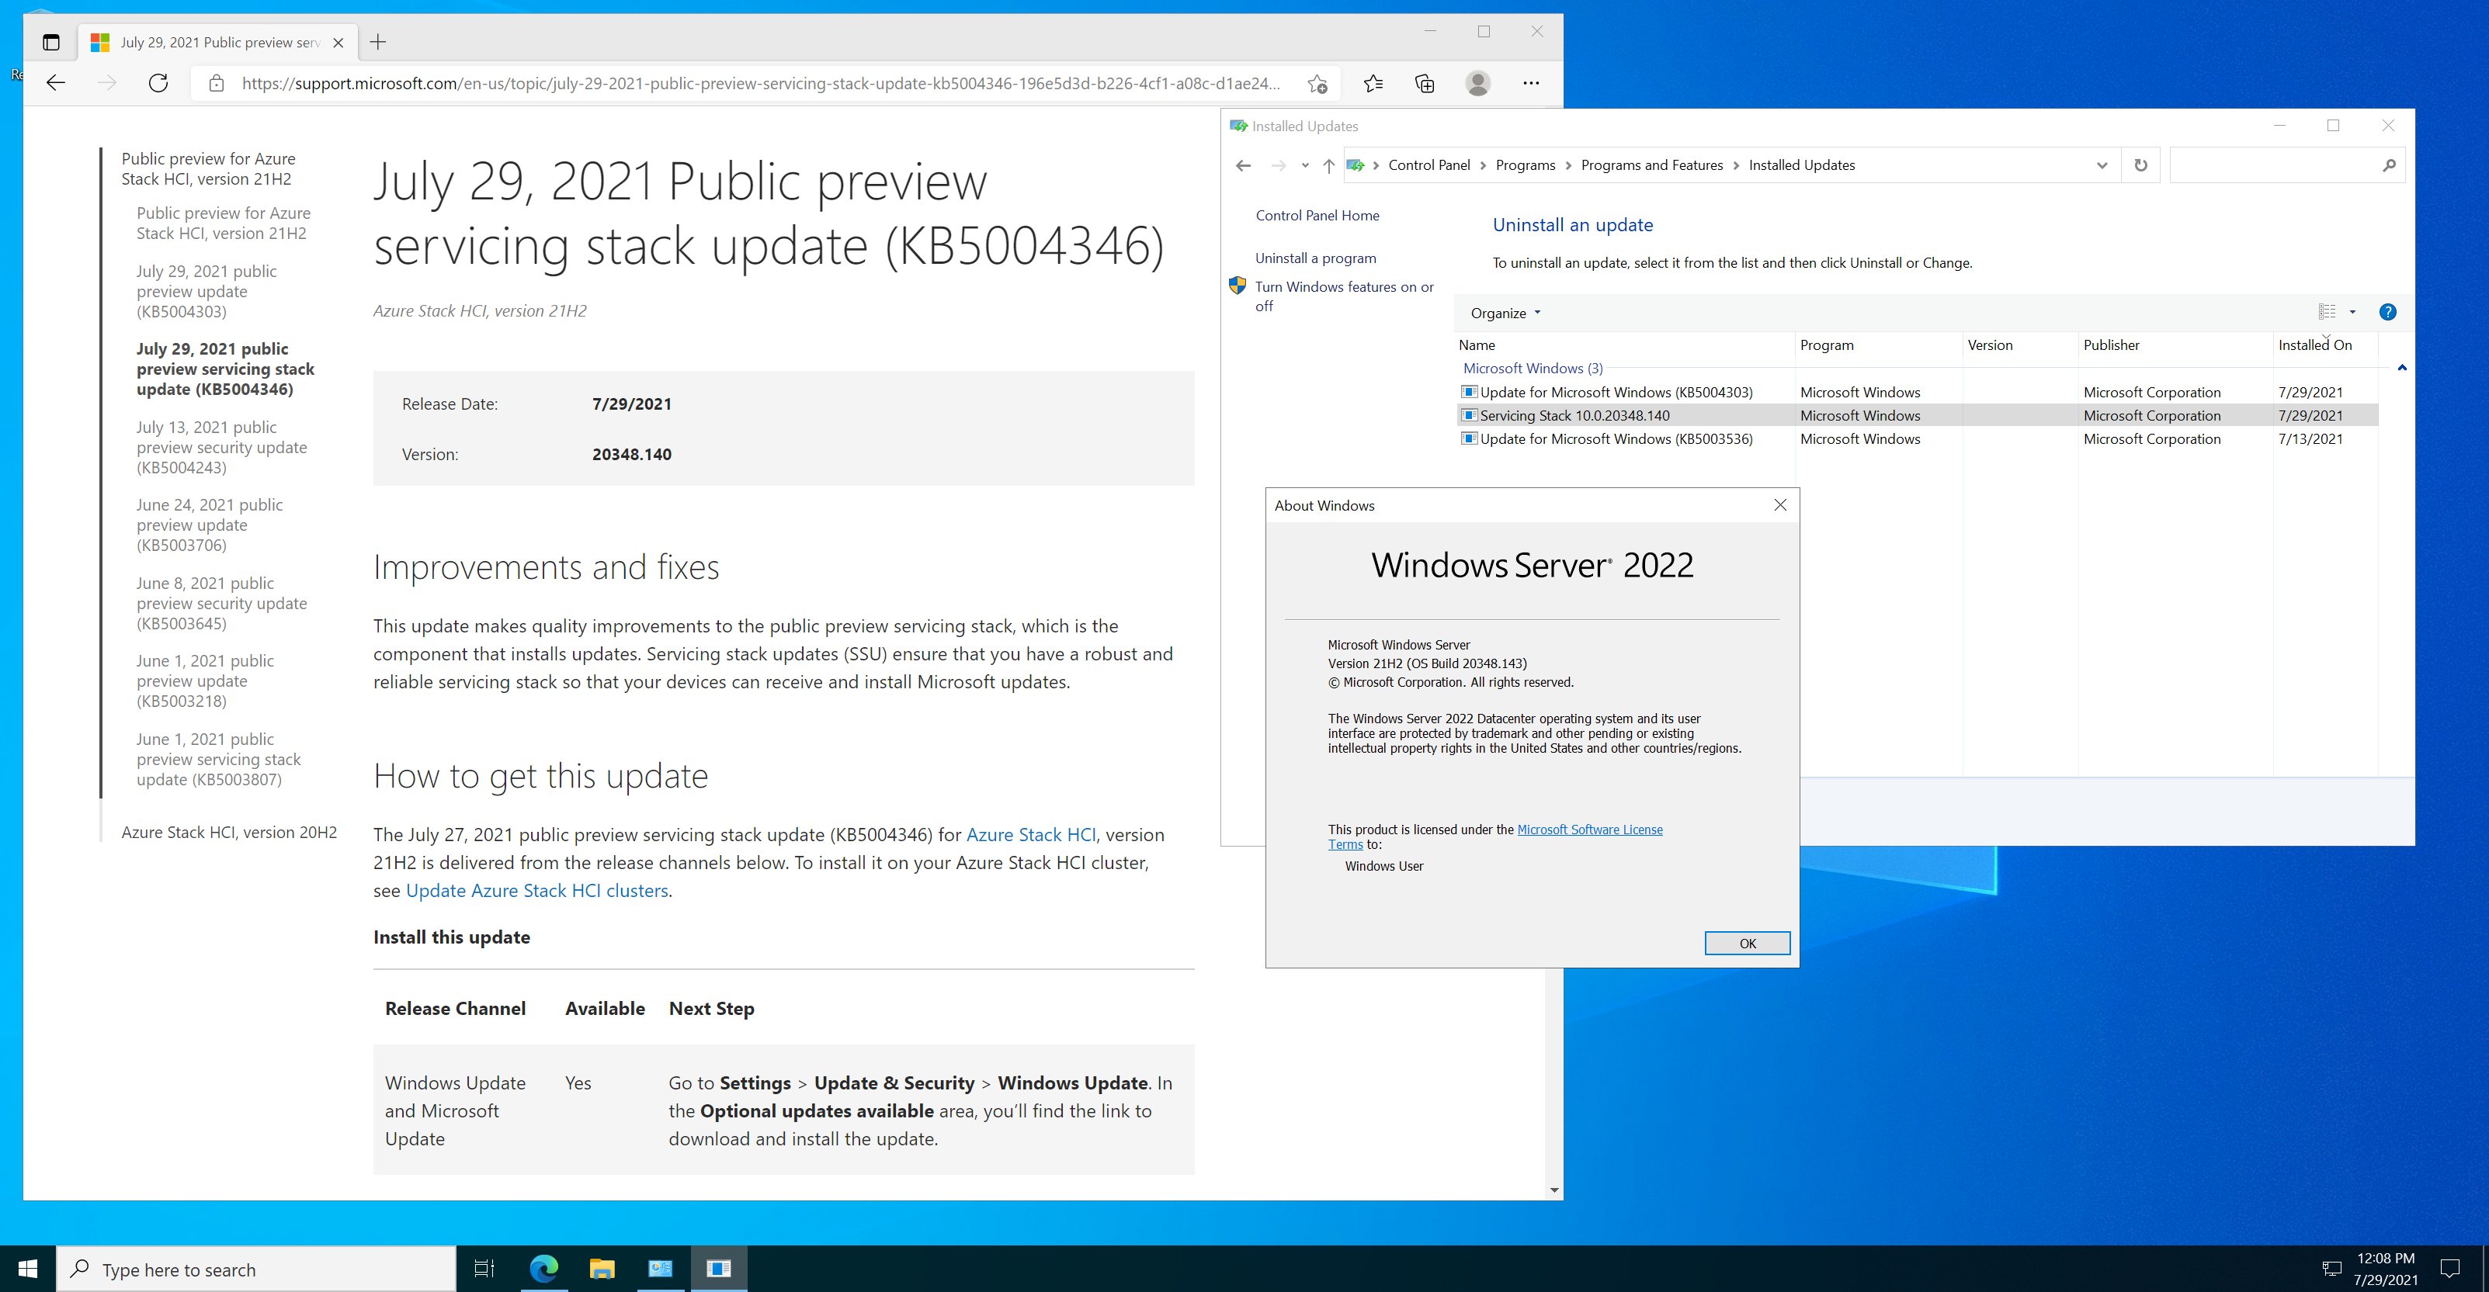Refresh the Installed Updates address bar
The width and height of the screenshot is (2489, 1292).
[2140, 165]
